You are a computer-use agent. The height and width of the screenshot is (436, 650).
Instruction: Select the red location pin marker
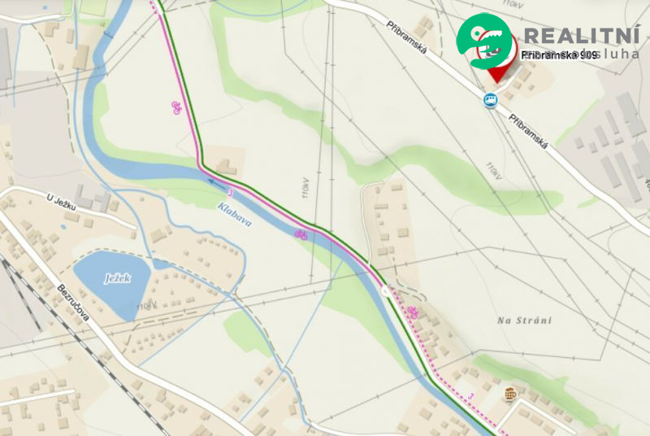(496, 57)
